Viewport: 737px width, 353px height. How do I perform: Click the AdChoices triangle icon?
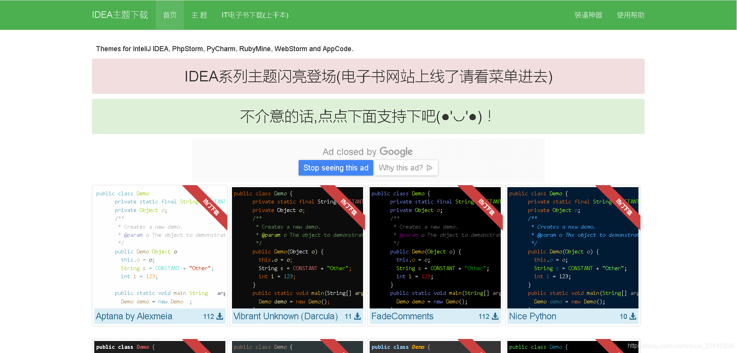pos(429,168)
